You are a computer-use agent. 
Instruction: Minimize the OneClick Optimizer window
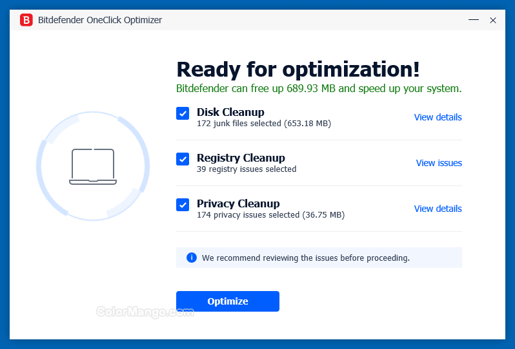click(473, 20)
